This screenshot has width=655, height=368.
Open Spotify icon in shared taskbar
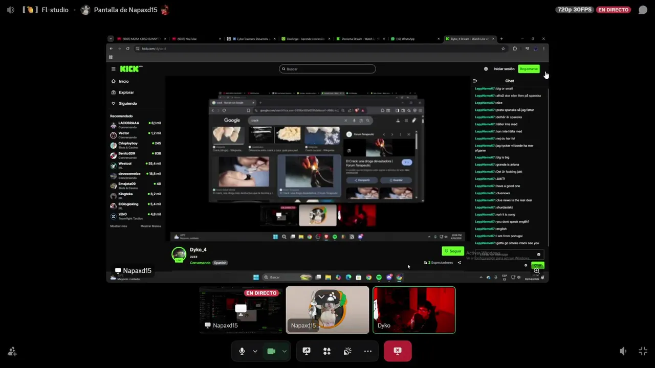pyautogui.click(x=379, y=278)
